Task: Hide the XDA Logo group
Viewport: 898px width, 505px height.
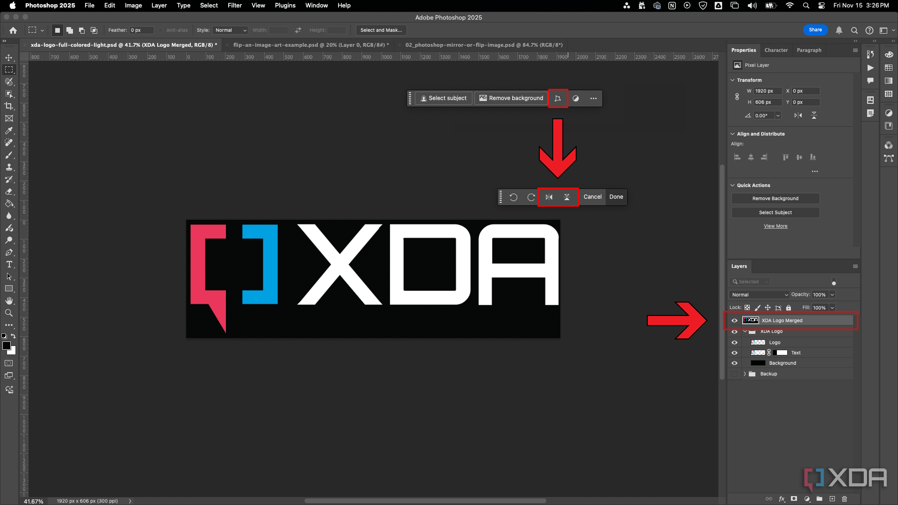Action: click(734, 332)
